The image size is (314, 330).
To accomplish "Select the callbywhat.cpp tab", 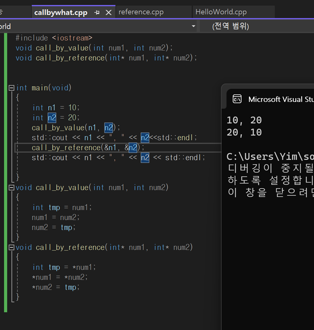I will [61, 13].
